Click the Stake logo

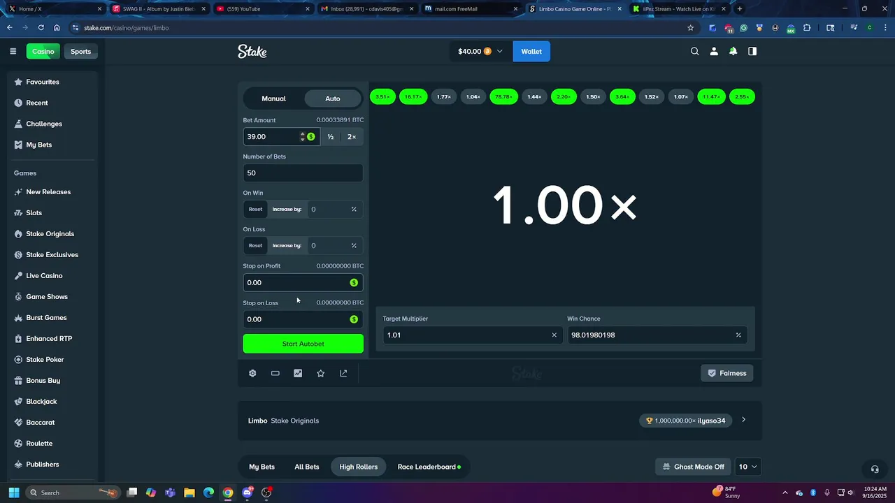pos(252,51)
